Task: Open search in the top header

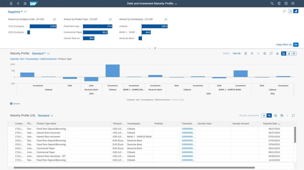Action: 272,3
